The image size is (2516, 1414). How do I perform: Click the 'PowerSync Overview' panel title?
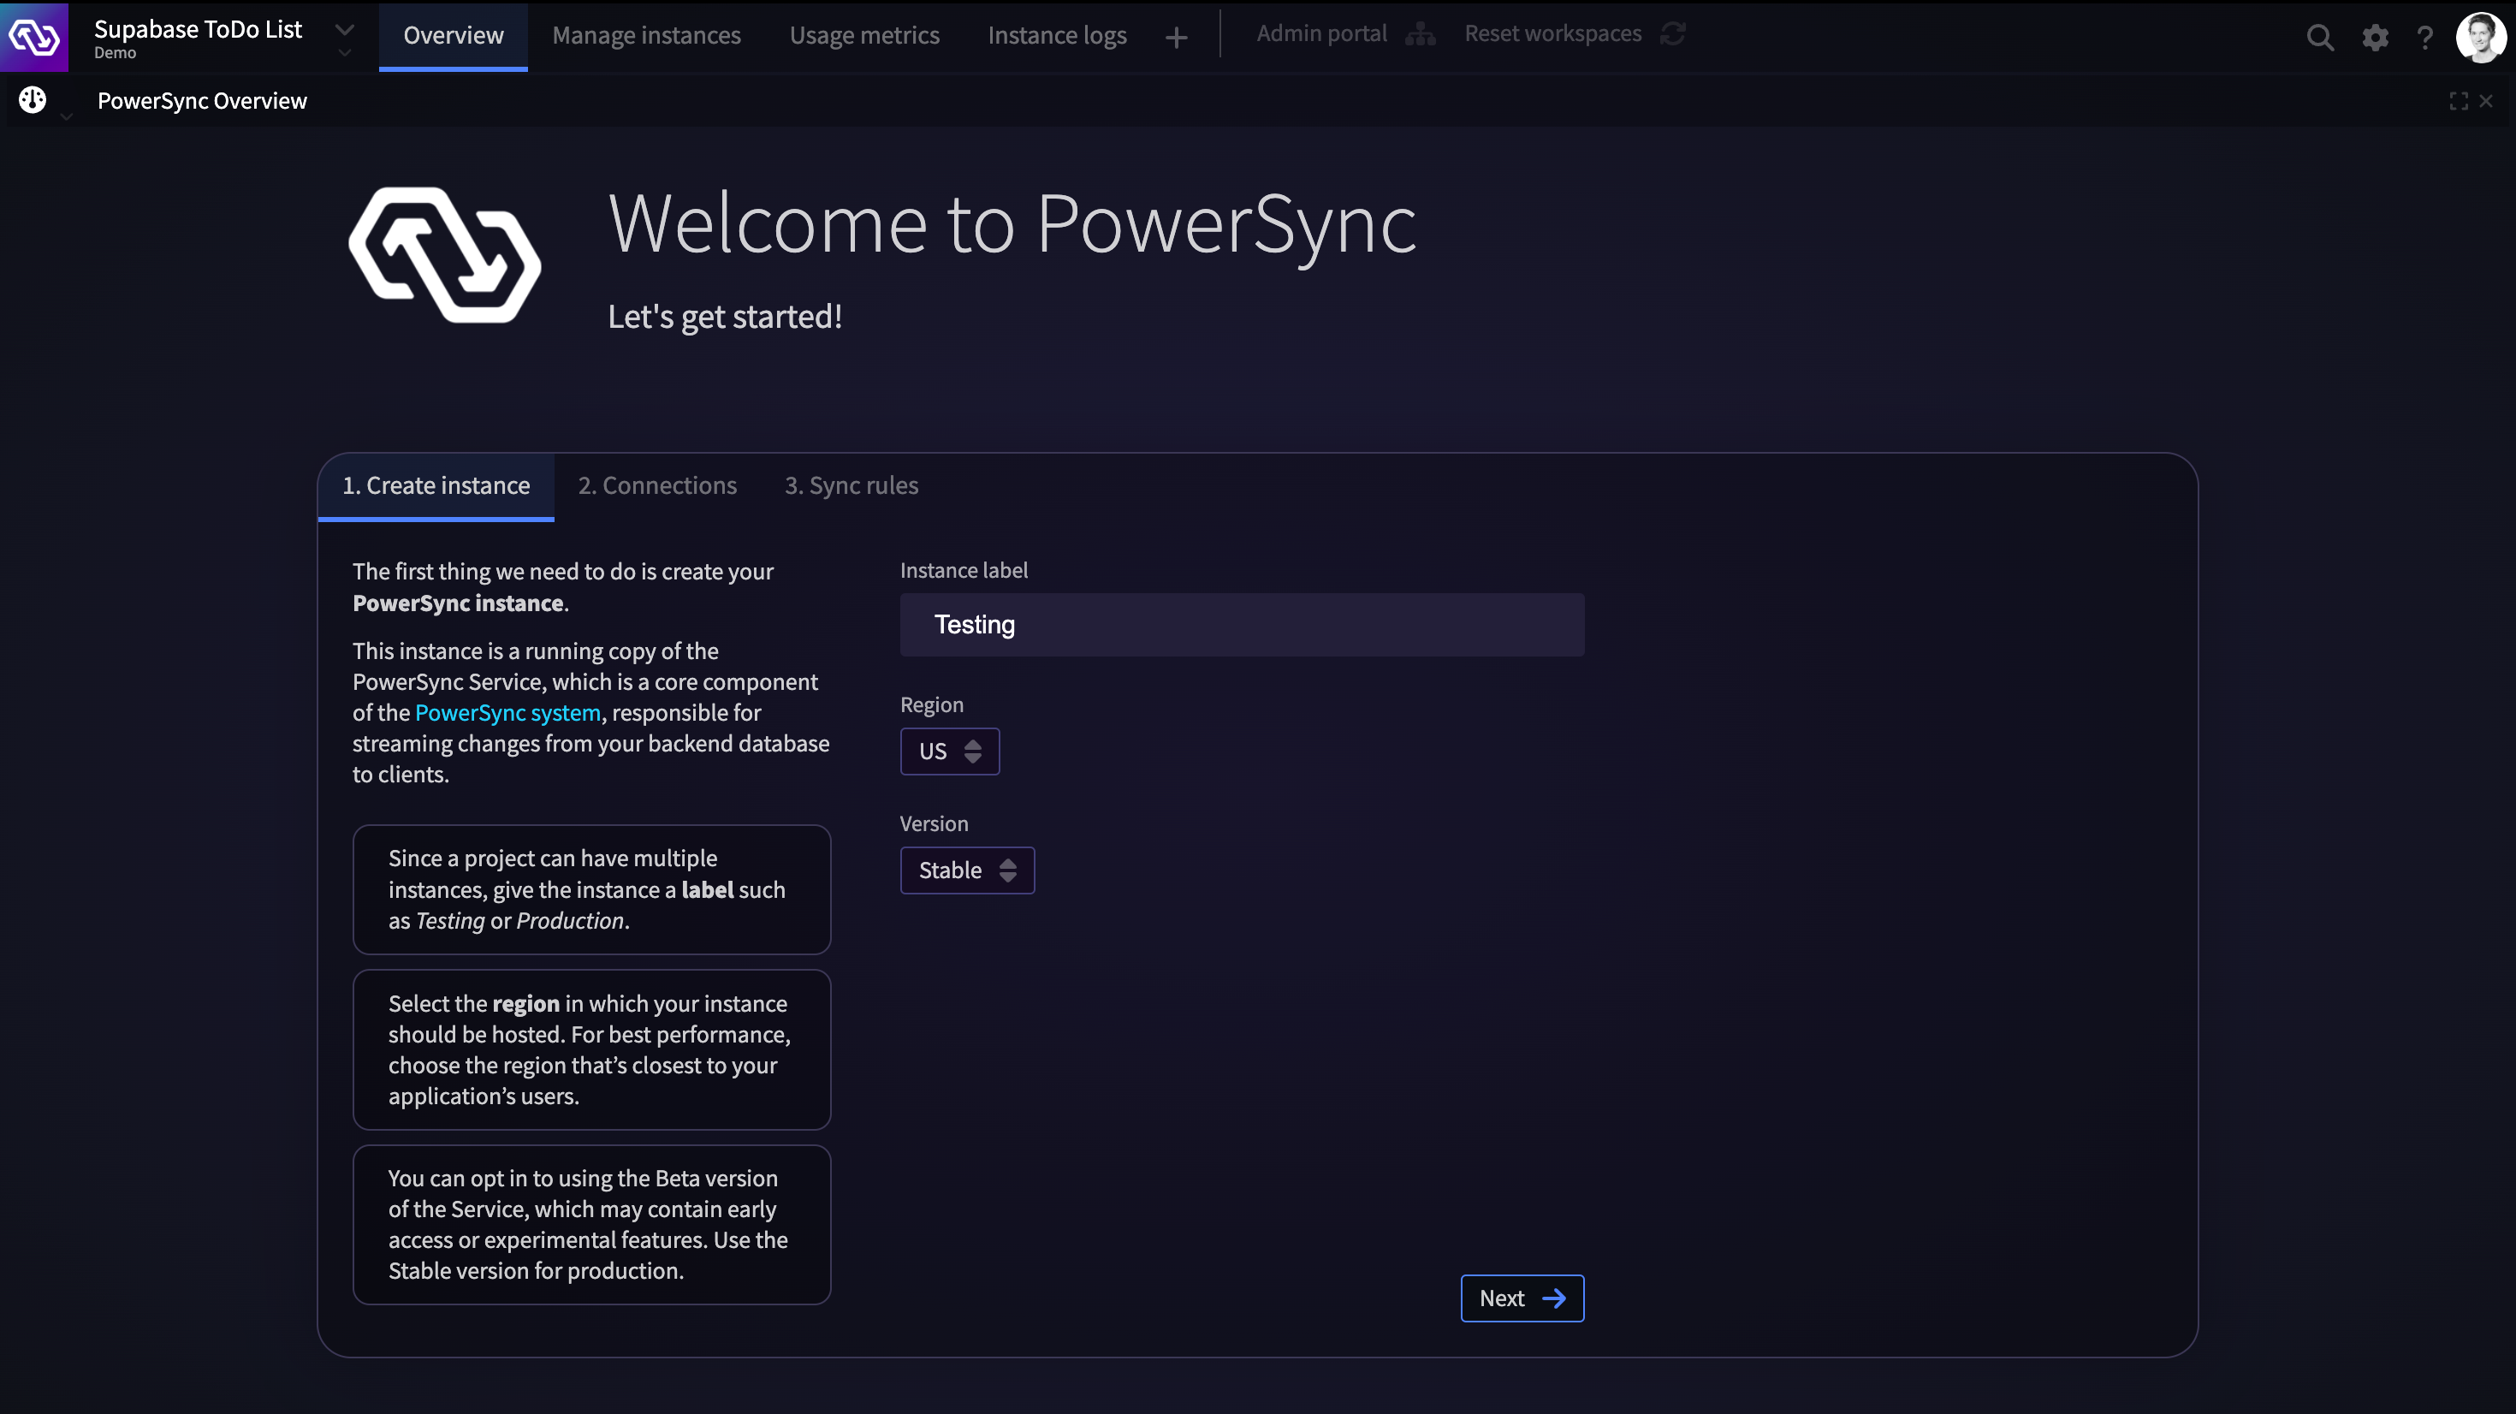coord(202,101)
